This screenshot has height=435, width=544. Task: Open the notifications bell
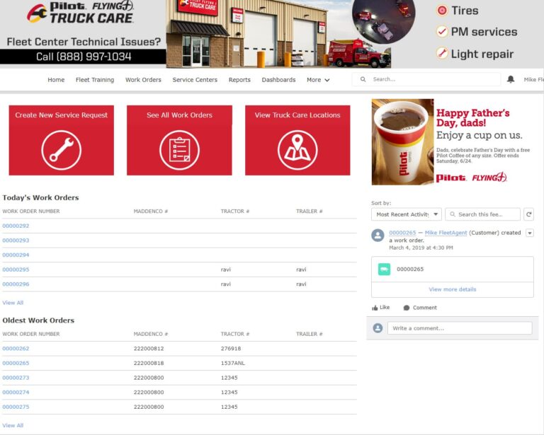click(x=511, y=80)
